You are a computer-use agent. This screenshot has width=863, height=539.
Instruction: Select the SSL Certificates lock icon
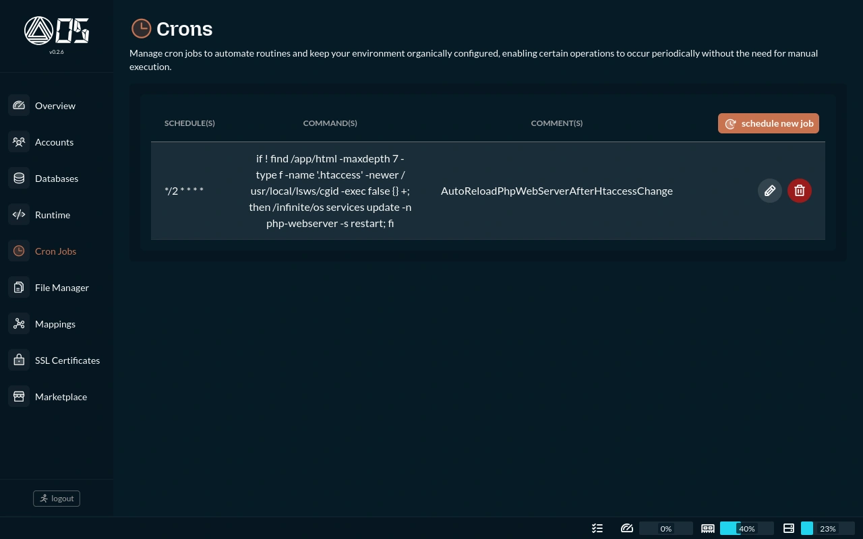[x=19, y=360]
